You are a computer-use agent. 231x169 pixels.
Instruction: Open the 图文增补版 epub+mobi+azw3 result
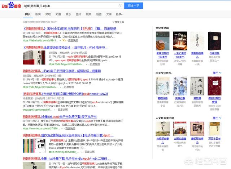pos(65,94)
